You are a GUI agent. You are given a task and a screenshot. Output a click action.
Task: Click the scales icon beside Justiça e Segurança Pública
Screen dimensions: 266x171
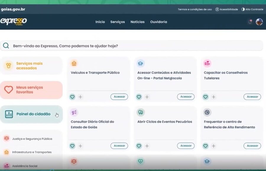[7, 139]
